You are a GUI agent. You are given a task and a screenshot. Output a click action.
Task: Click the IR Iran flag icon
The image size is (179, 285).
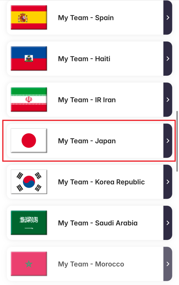point(29,100)
